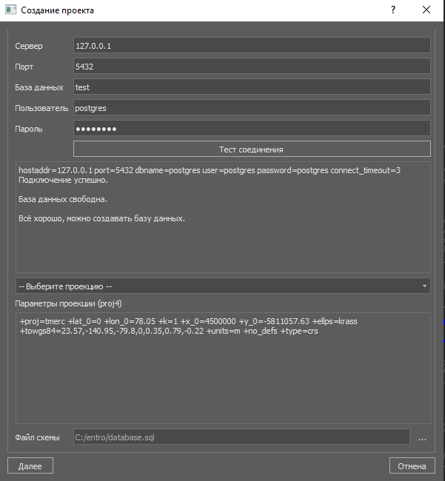Proceed with the Далее button
Image resolution: width=445 pixels, height=481 pixels.
[x=30, y=465]
